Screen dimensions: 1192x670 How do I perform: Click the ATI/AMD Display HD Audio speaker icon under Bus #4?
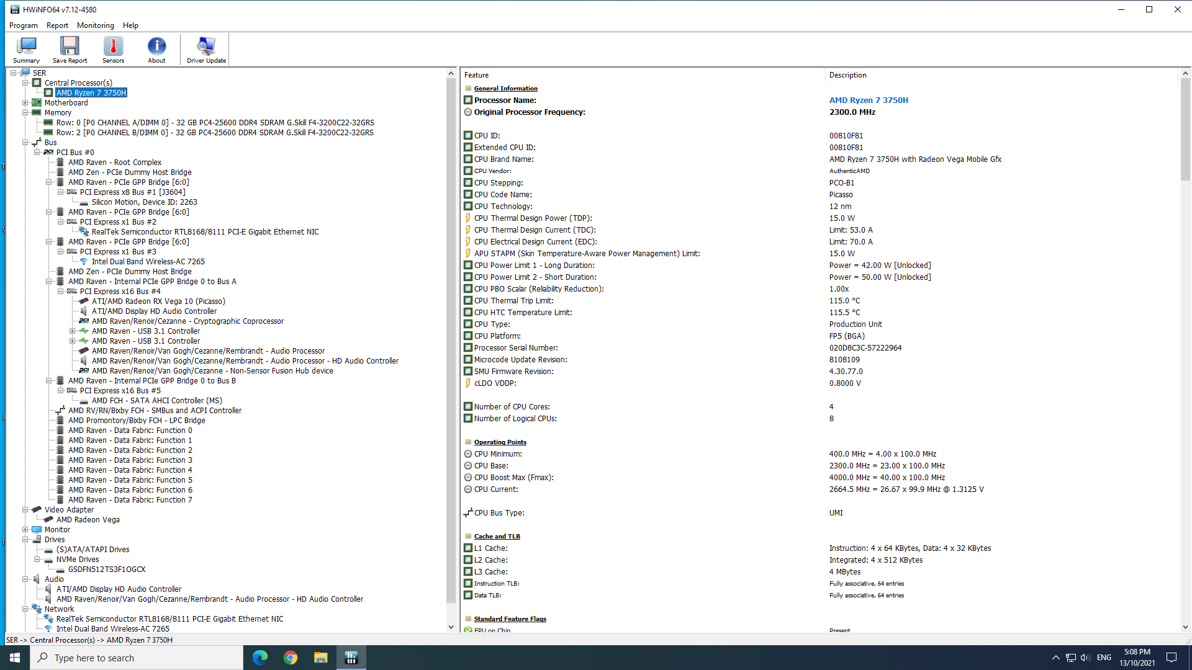(84, 311)
